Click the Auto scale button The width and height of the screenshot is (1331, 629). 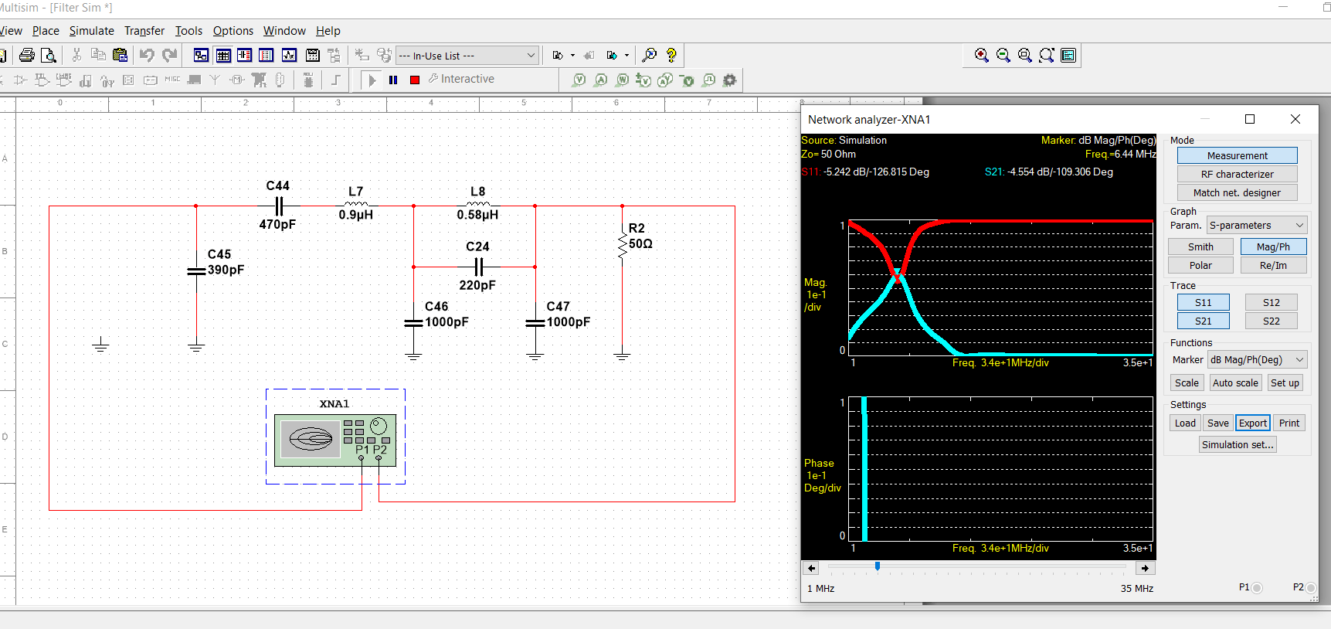(x=1234, y=382)
